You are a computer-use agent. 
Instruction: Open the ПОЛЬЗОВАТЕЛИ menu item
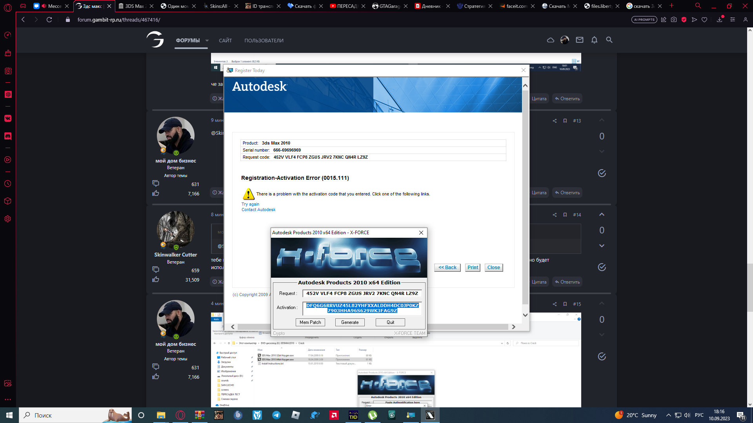coord(264,41)
